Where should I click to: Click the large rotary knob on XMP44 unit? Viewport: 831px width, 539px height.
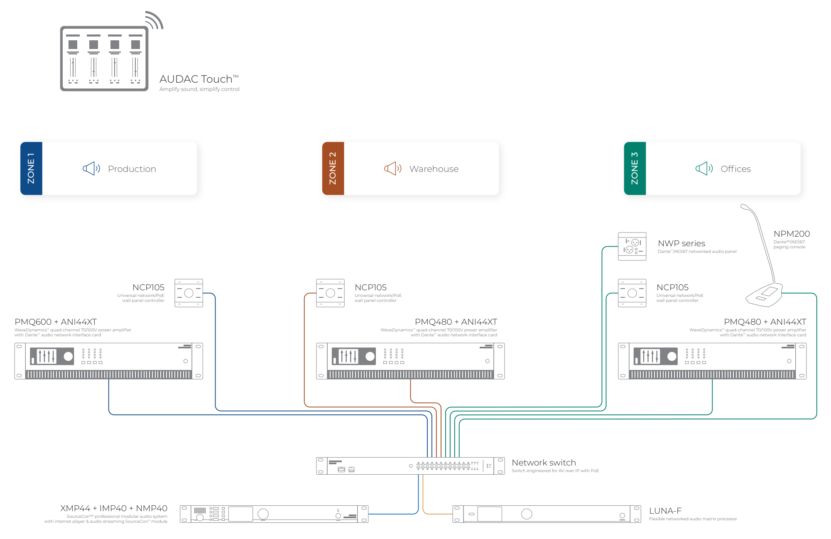pos(263,514)
